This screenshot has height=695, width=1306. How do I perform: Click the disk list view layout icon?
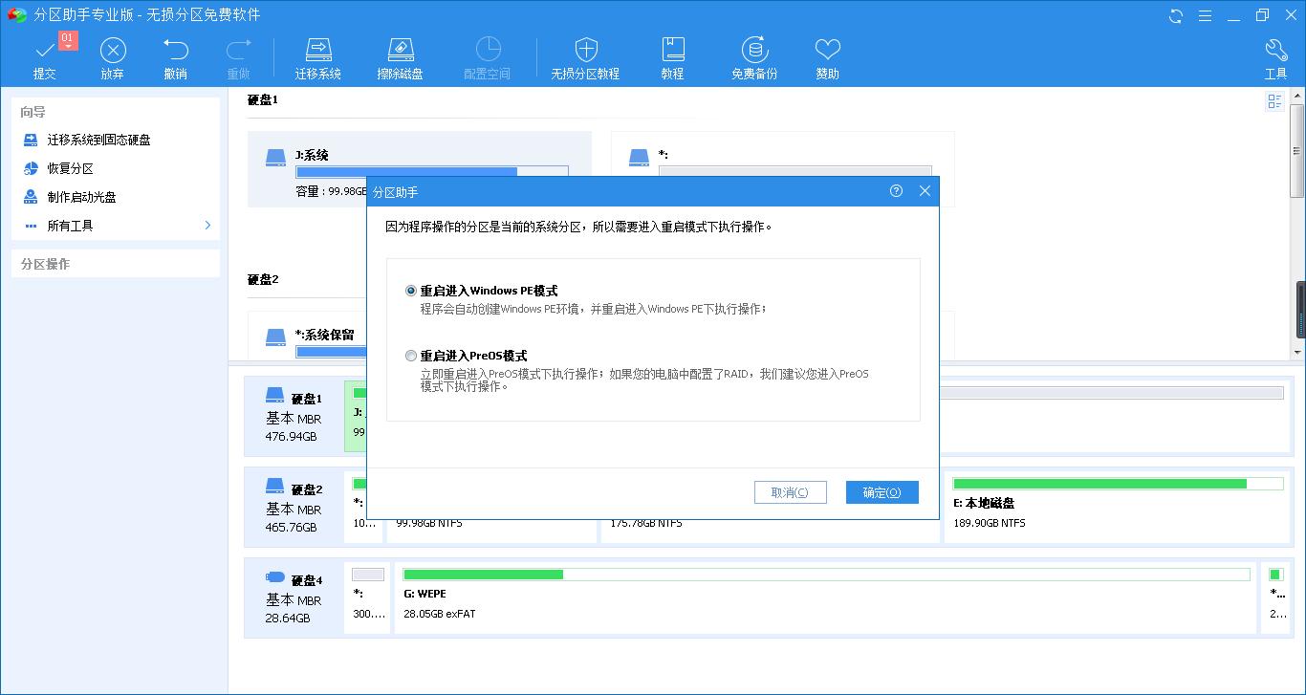[x=1274, y=101]
